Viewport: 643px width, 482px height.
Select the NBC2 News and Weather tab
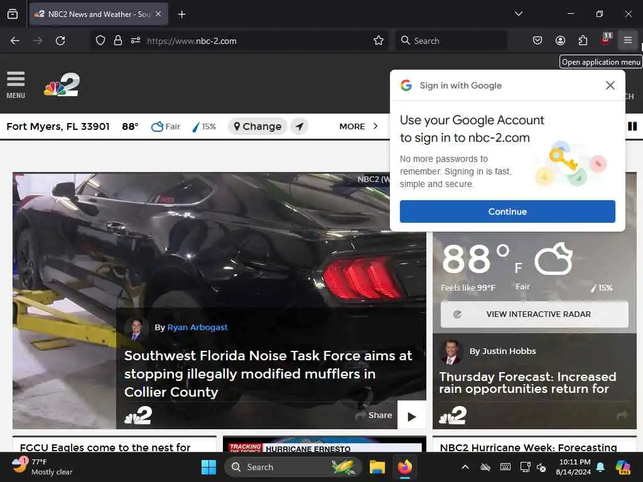point(99,14)
